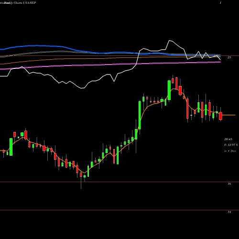Click the 'in 4 Days' label
239x239 pixels.
tap(230, 151)
